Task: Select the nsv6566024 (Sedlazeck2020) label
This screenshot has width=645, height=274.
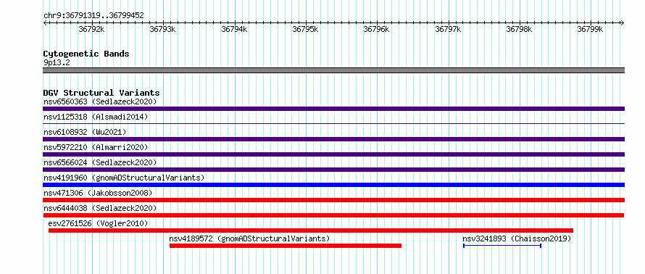Action: point(100,162)
